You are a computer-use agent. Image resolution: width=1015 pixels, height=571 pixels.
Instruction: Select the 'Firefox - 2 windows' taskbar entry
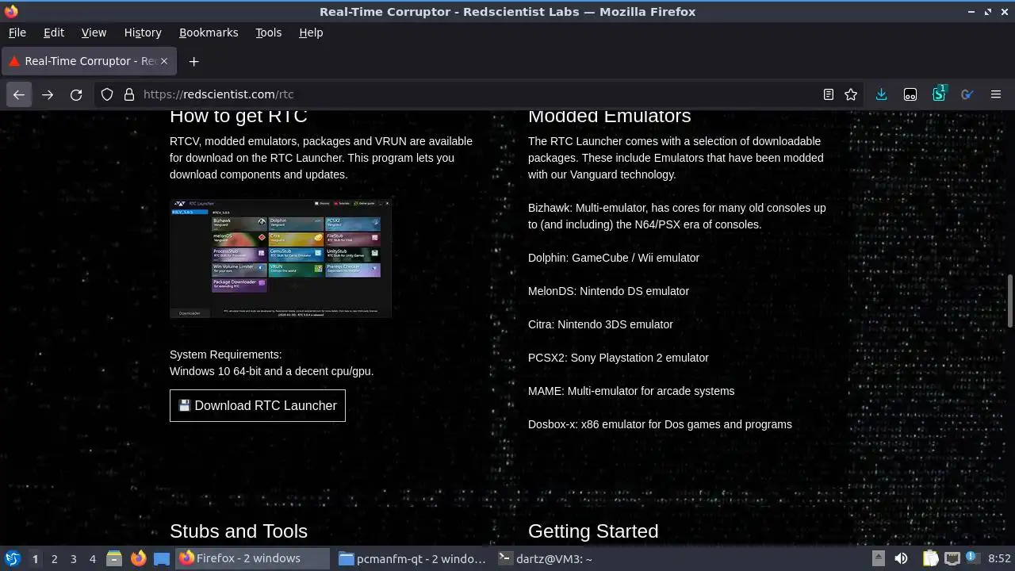(253, 558)
